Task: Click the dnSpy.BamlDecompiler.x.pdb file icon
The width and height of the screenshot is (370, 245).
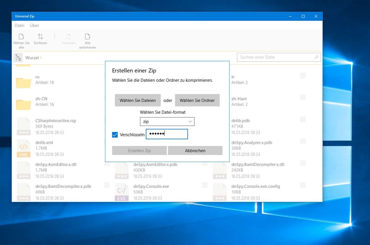Action: pyautogui.click(x=24, y=192)
